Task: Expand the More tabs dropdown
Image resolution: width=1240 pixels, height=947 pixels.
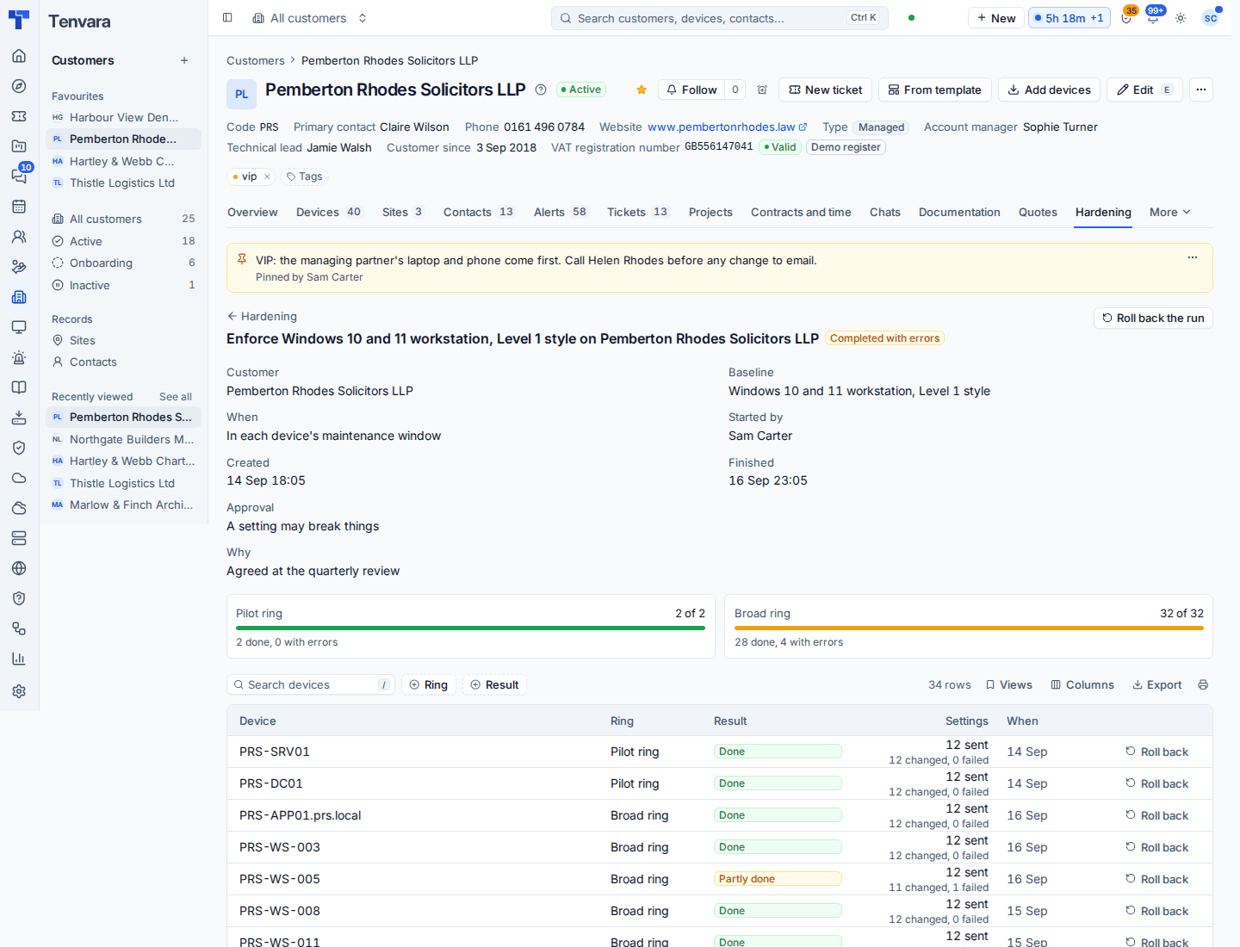Action: point(1170,212)
